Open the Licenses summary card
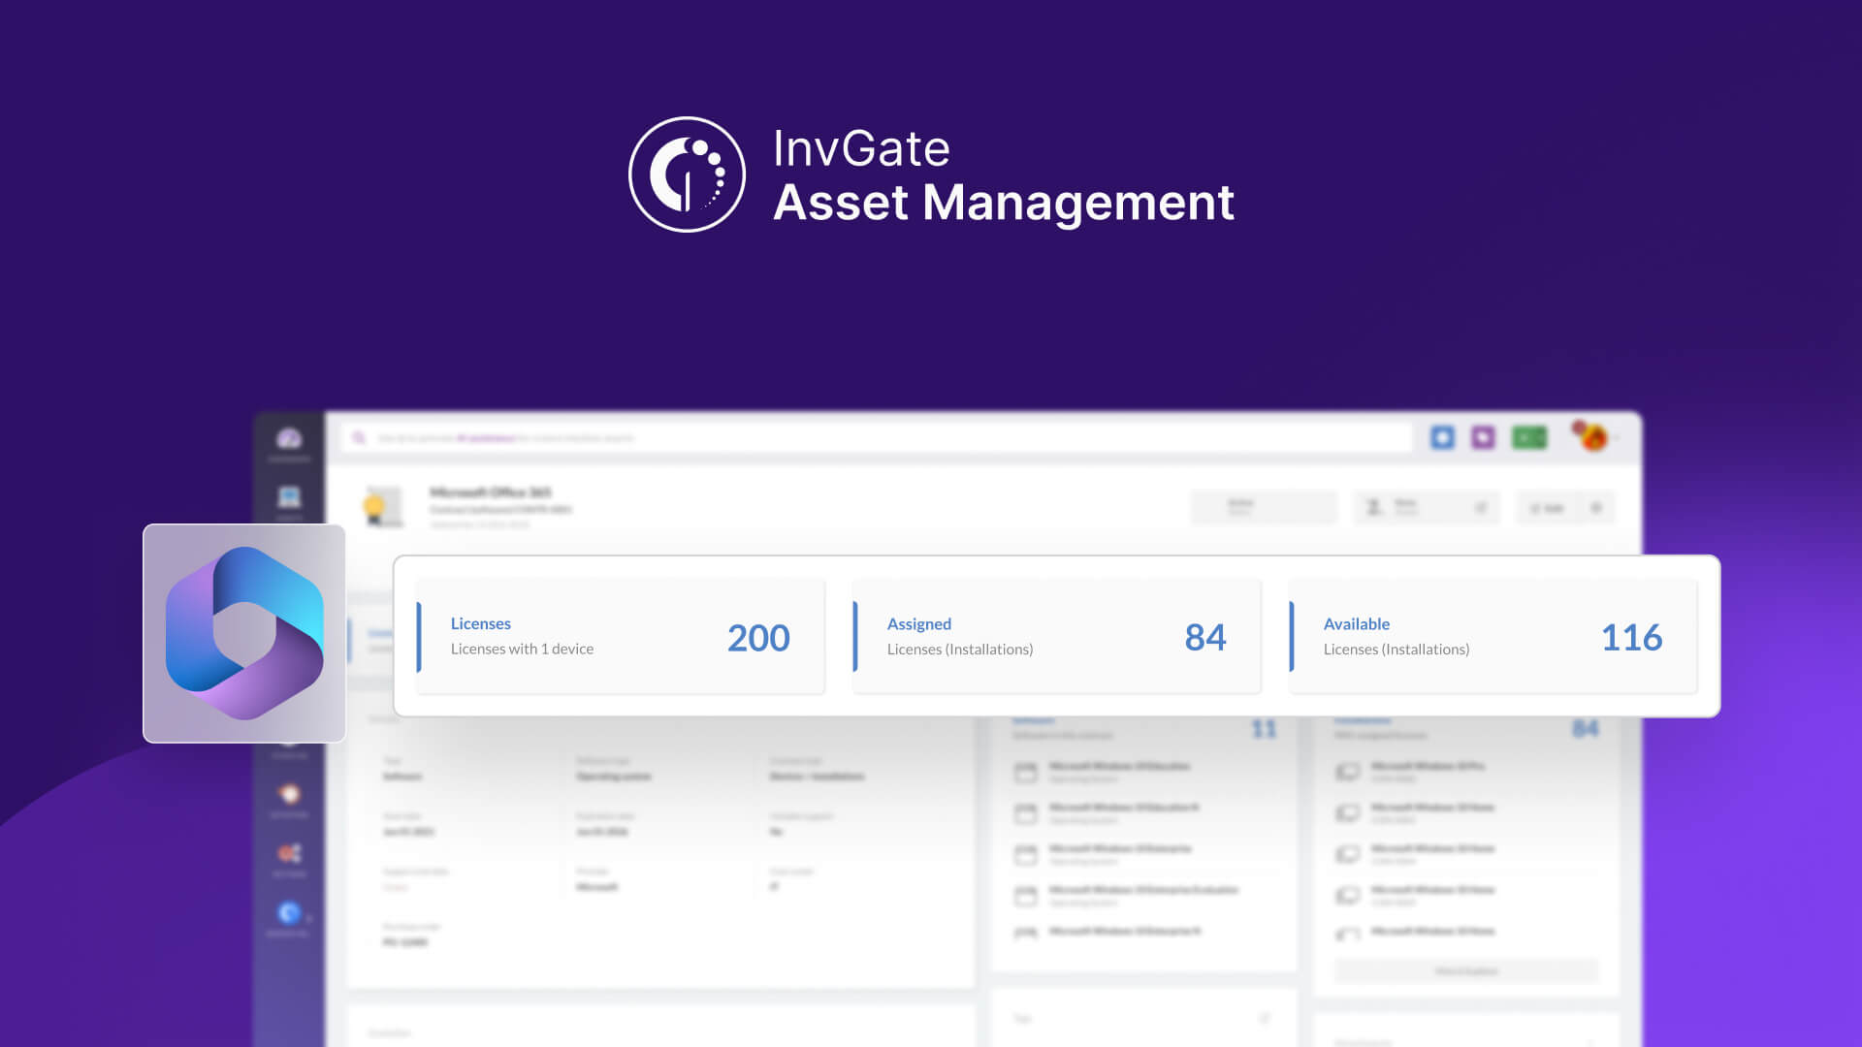Viewport: 1862px width, 1047px height. coord(621,637)
